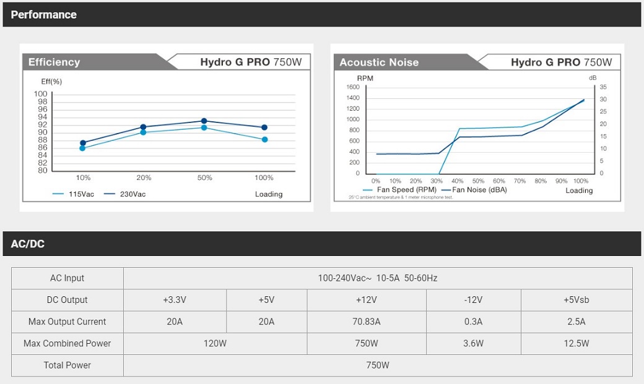The image size is (644, 384).
Task: Click the 115Vac data point at 100% loading
Action: (x=265, y=140)
